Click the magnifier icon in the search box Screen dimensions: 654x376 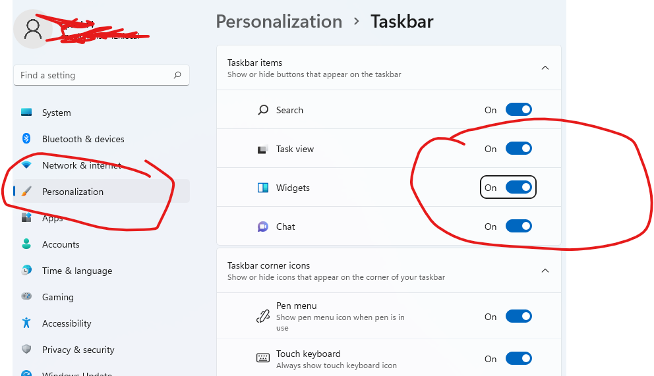[177, 76]
